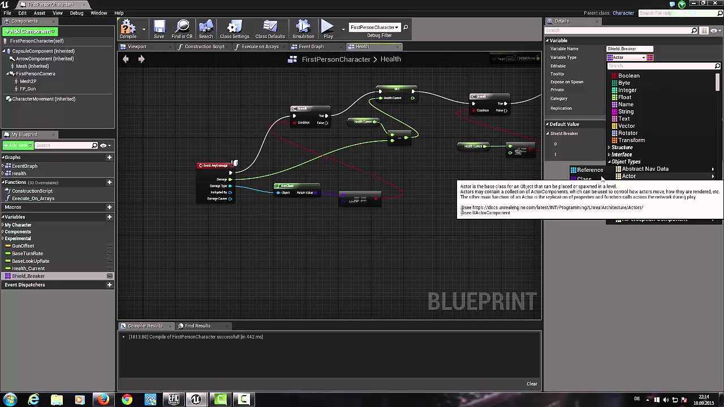Expand the Play options arrow
This screenshot has width=724, height=407.
coord(343,28)
